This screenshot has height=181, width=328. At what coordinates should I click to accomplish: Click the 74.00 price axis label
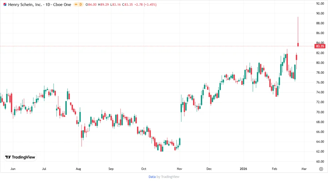coord(320,92)
